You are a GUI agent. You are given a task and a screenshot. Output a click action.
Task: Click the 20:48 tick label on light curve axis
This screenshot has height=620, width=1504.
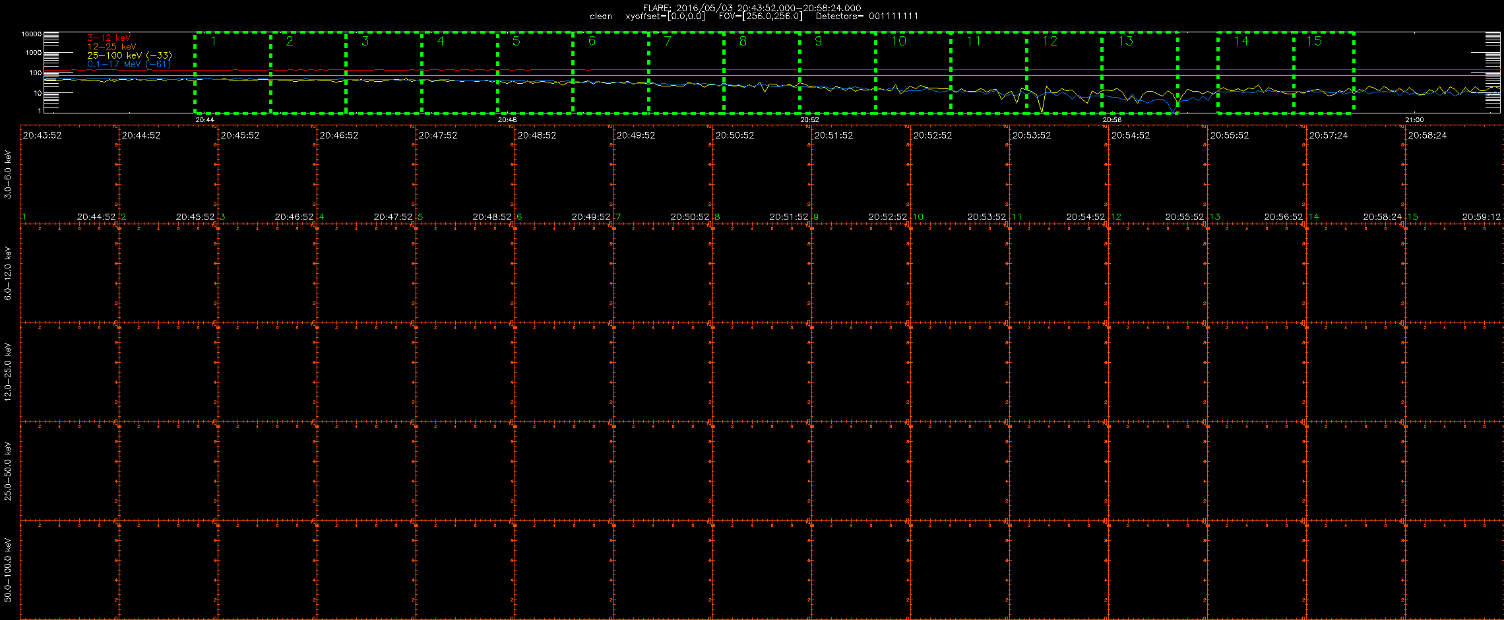click(x=507, y=120)
